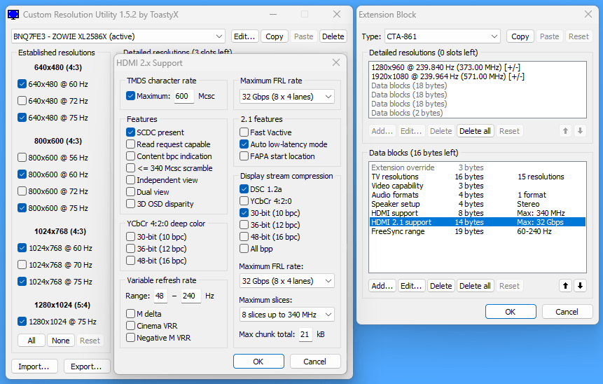
Task: Click Edit... under Data blocks
Action: 411,286
